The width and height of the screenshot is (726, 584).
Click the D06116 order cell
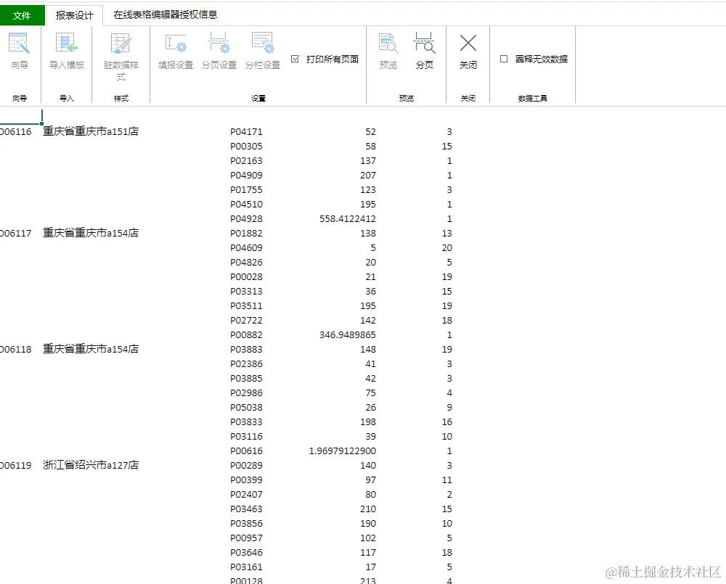click(16, 132)
